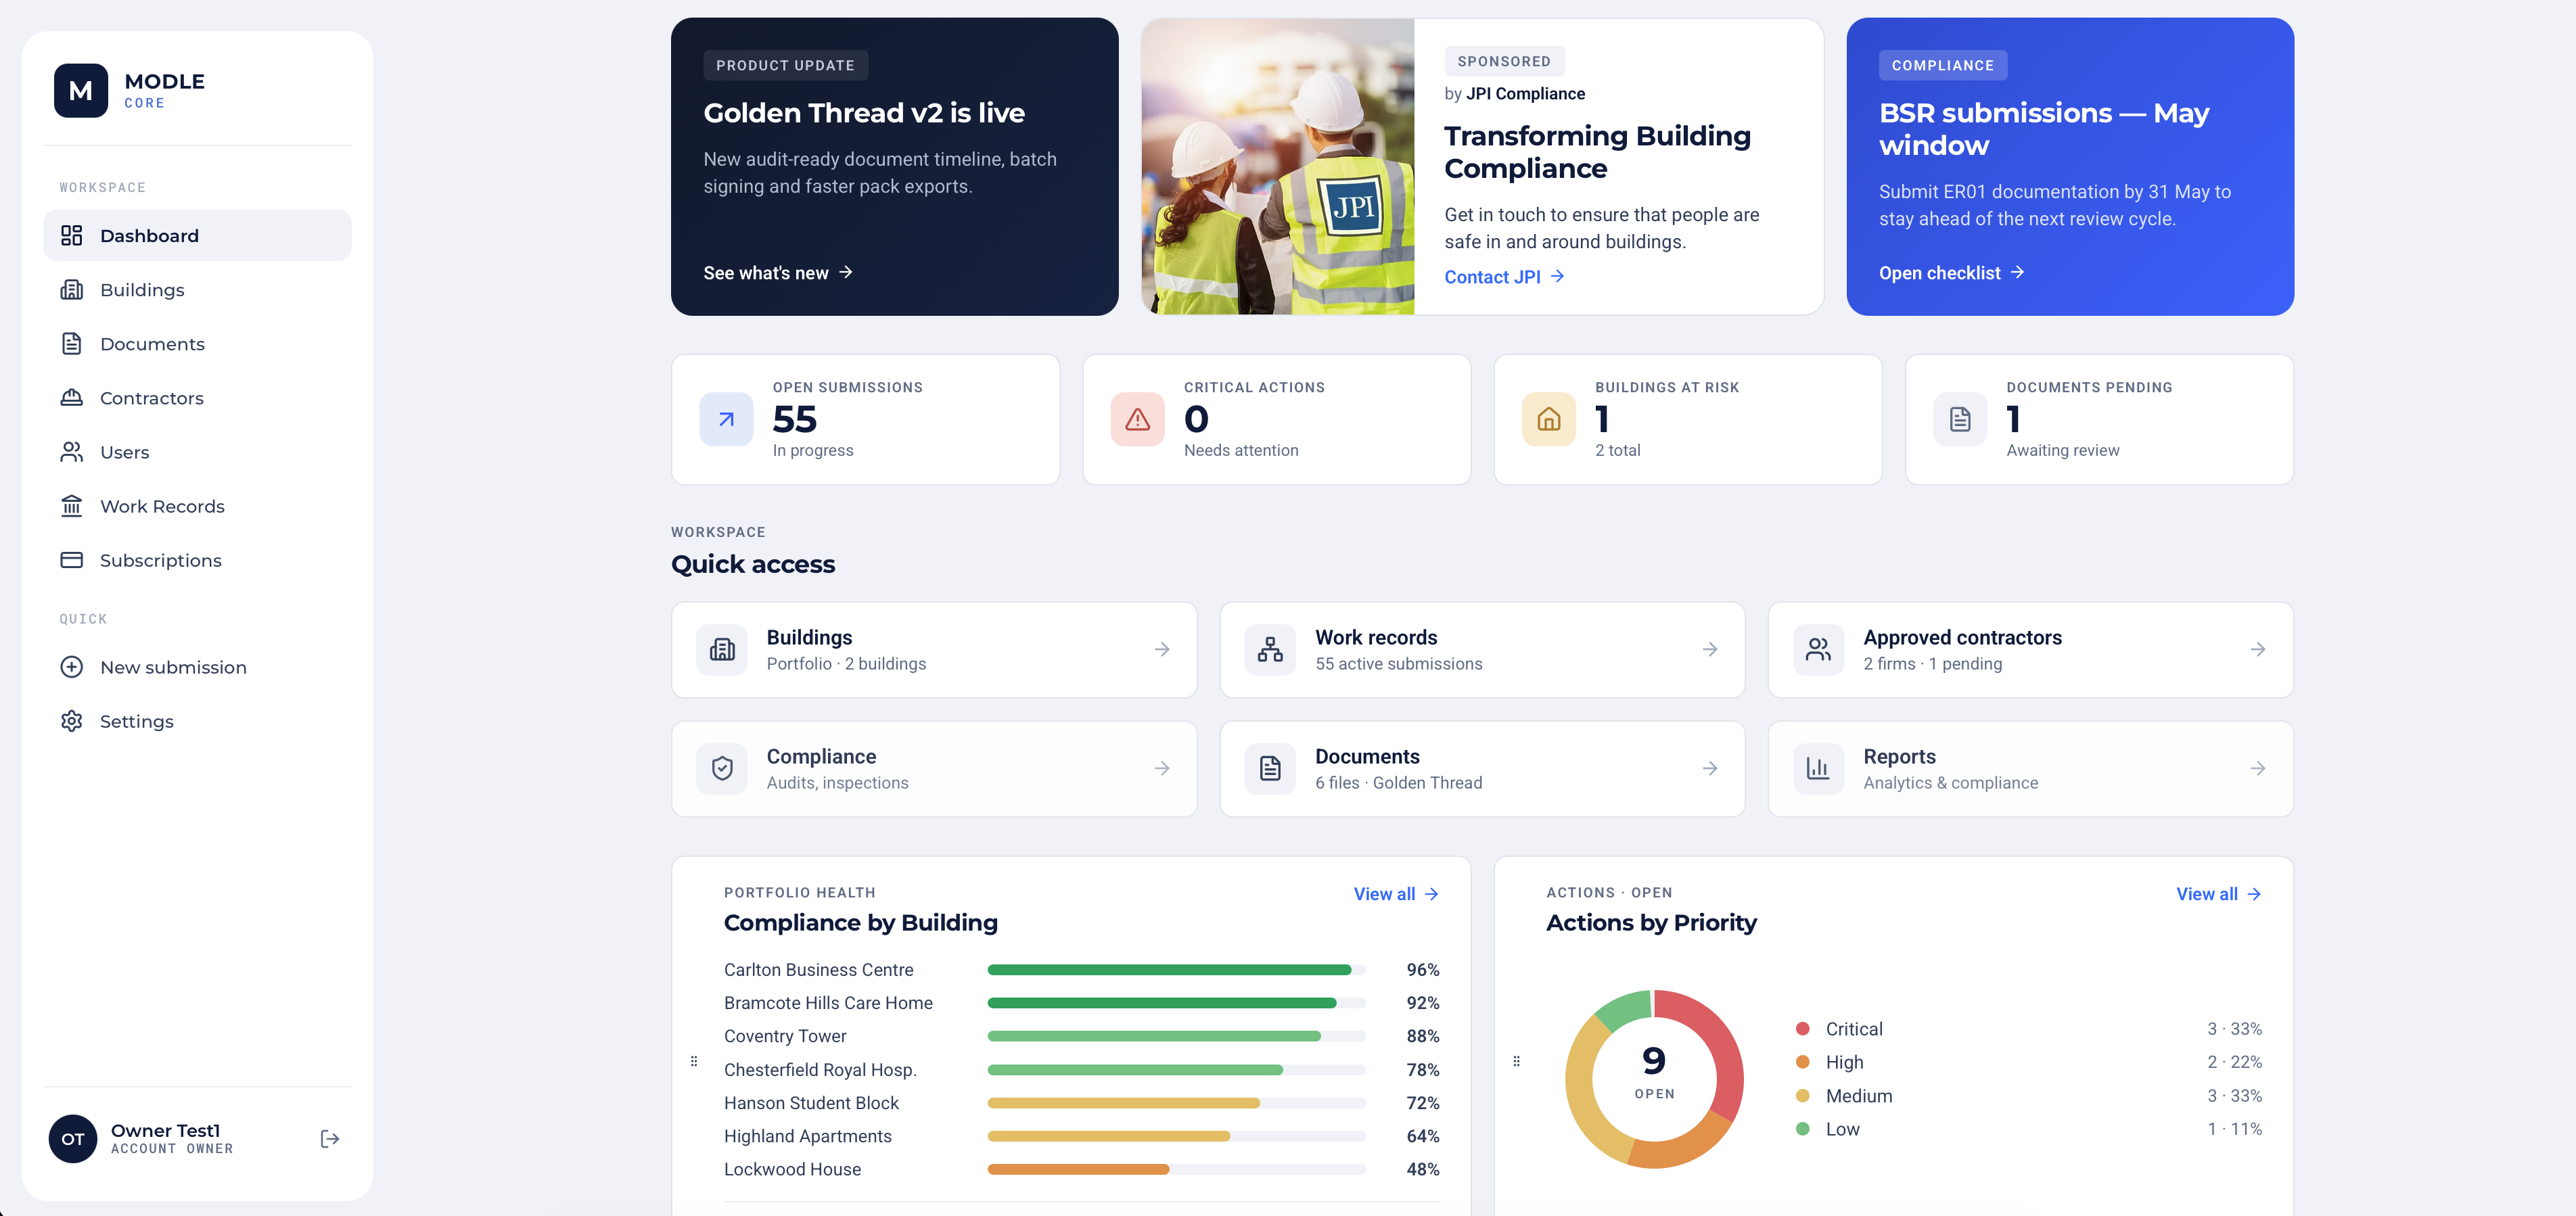
Task: Click View all in Compliance by Building
Action: click(x=1396, y=894)
